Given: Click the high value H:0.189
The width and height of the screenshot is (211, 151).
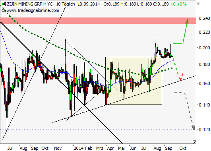Looking at the screenshot, I should 128,4.
